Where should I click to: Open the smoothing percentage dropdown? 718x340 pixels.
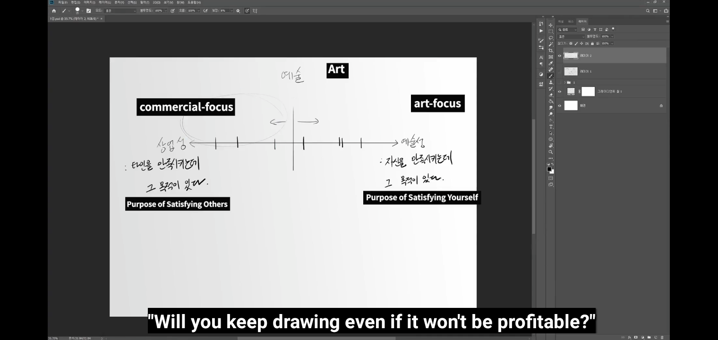point(232,10)
